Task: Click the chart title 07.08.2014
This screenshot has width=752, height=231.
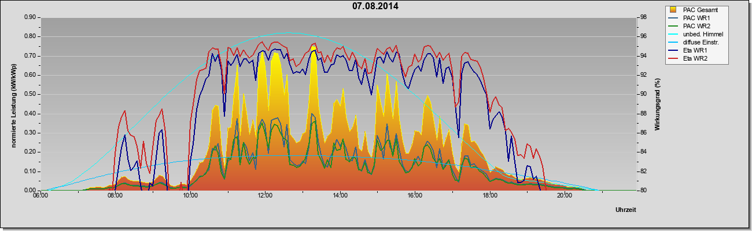Action: [375, 7]
